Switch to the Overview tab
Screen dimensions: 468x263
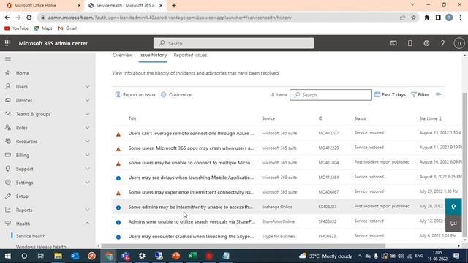tap(122, 56)
